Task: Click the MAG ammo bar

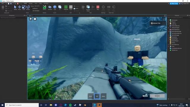Action: (157, 96)
